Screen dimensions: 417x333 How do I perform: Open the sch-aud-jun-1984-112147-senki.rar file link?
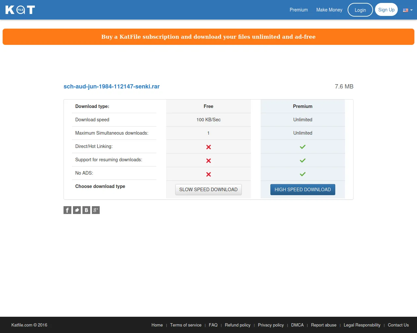(x=111, y=87)
